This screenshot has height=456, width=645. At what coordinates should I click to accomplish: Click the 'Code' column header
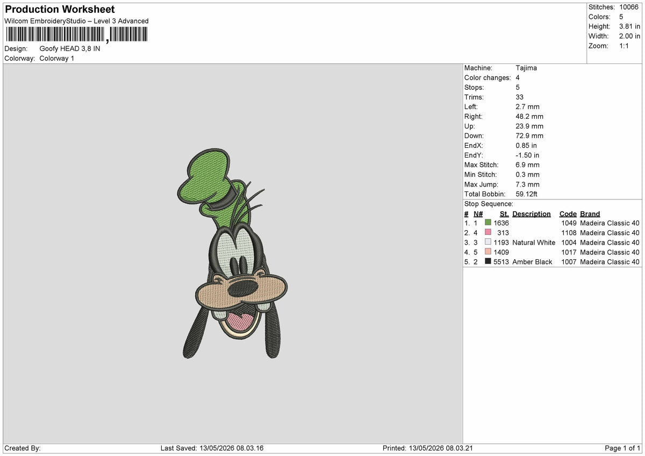click(568, 213)
